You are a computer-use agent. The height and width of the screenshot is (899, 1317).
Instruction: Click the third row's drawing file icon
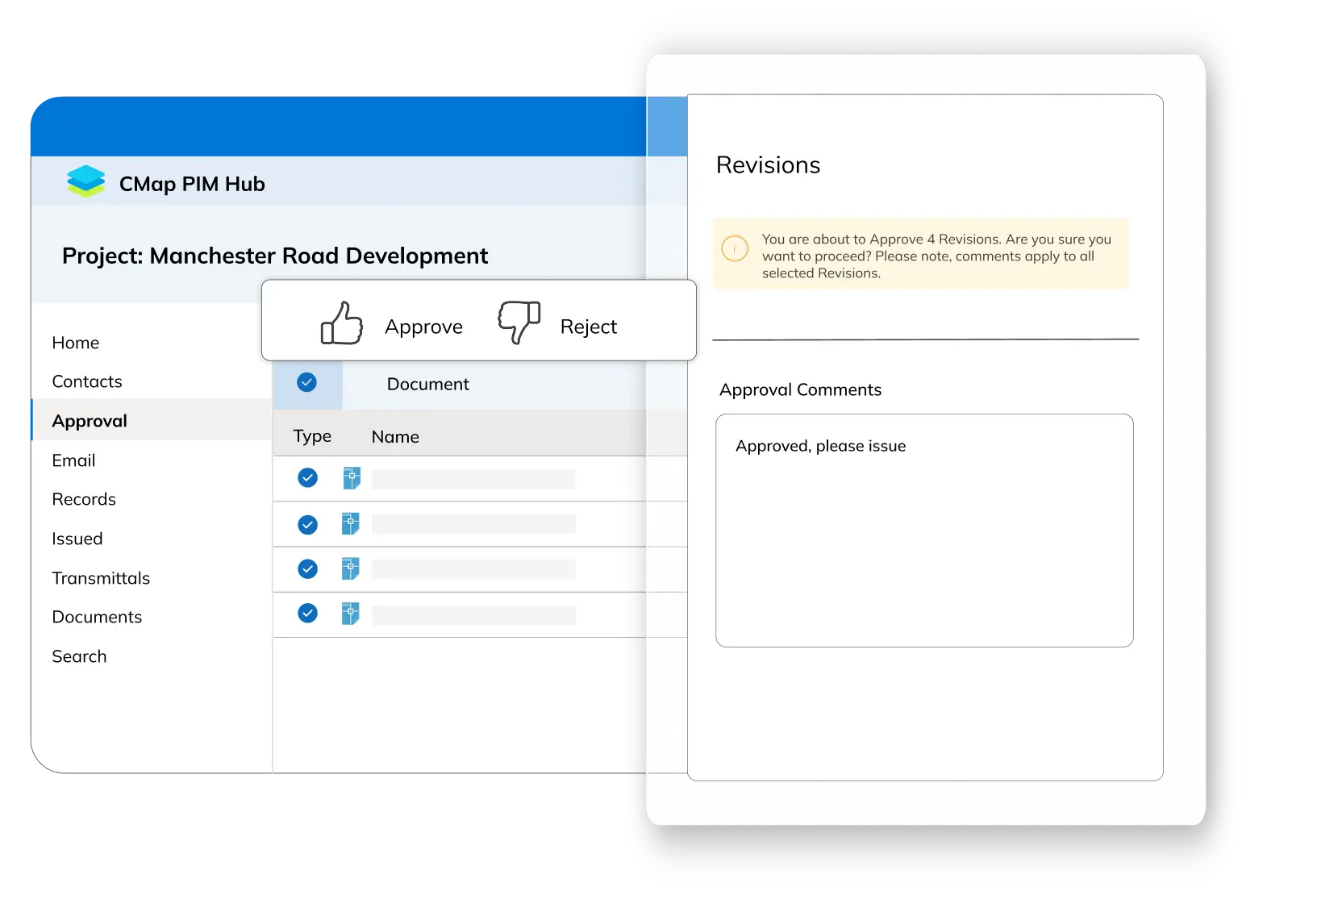pos(351,569)
